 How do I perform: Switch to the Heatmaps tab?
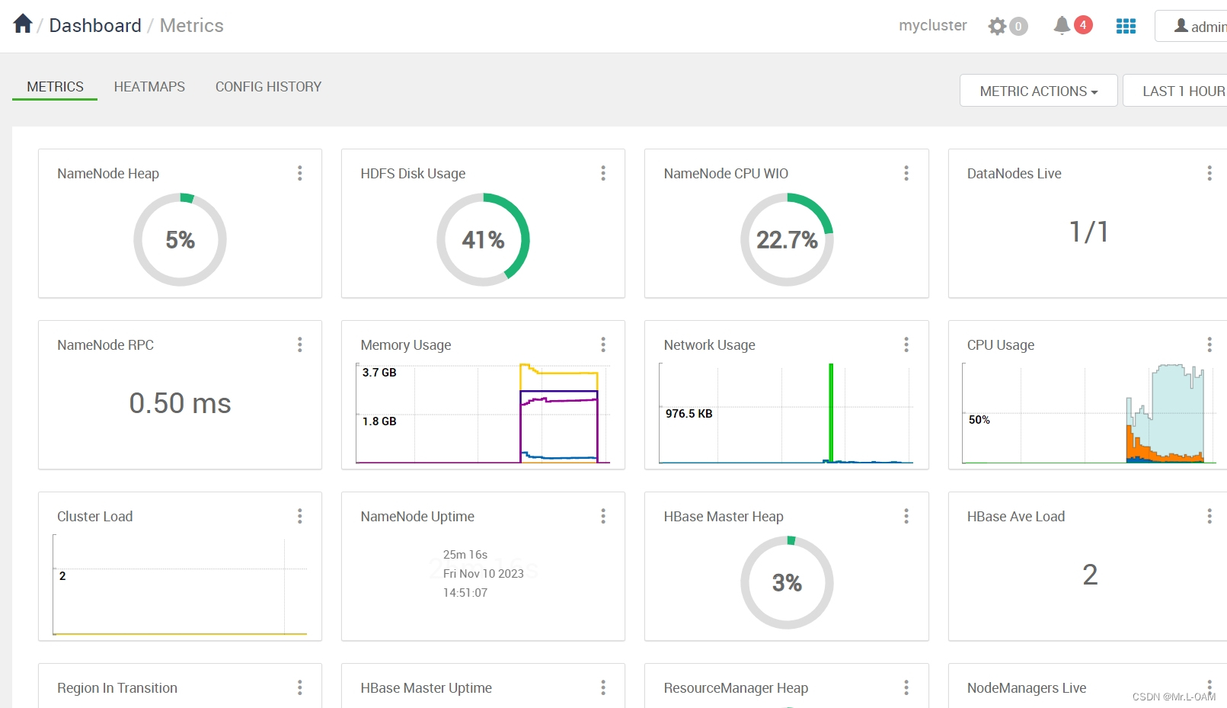tap(149, 87)
